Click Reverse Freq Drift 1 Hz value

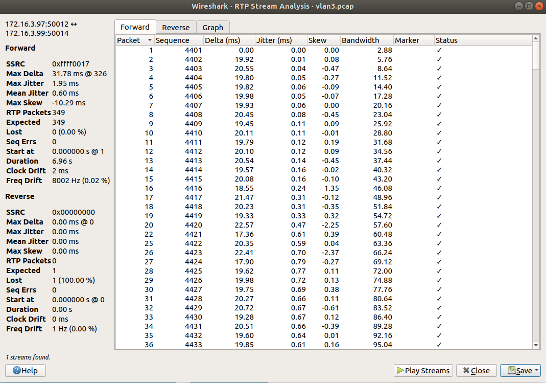coord(75,329)
